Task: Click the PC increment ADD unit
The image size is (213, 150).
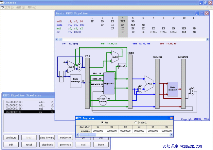Action: click(71, 67)
